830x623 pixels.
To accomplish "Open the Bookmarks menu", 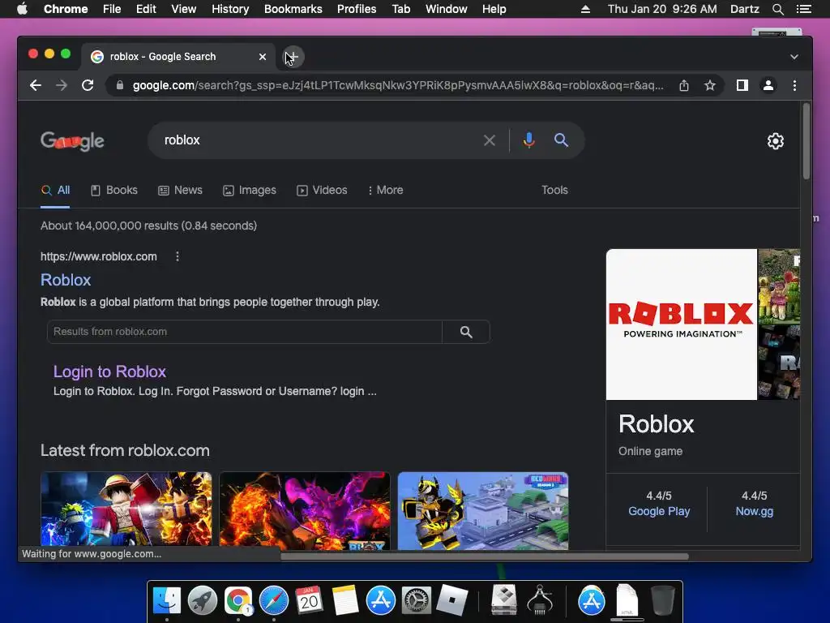I will pyautogui.click(x=293, y=9).
